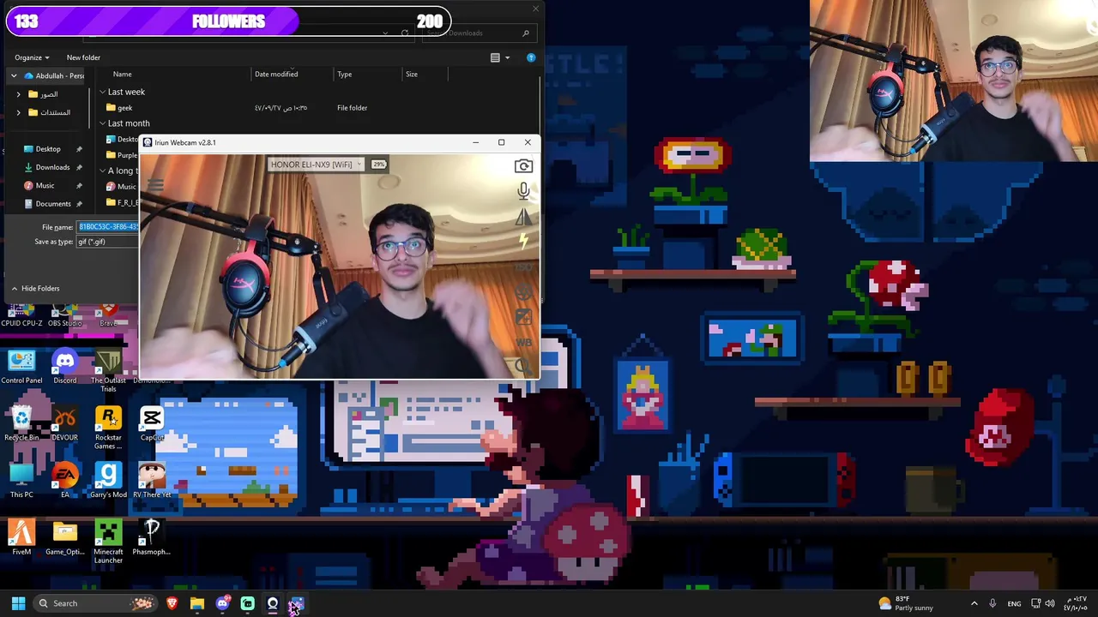Open the Windows Start menu
This screenshot has width=1098, height=617.
18,603
